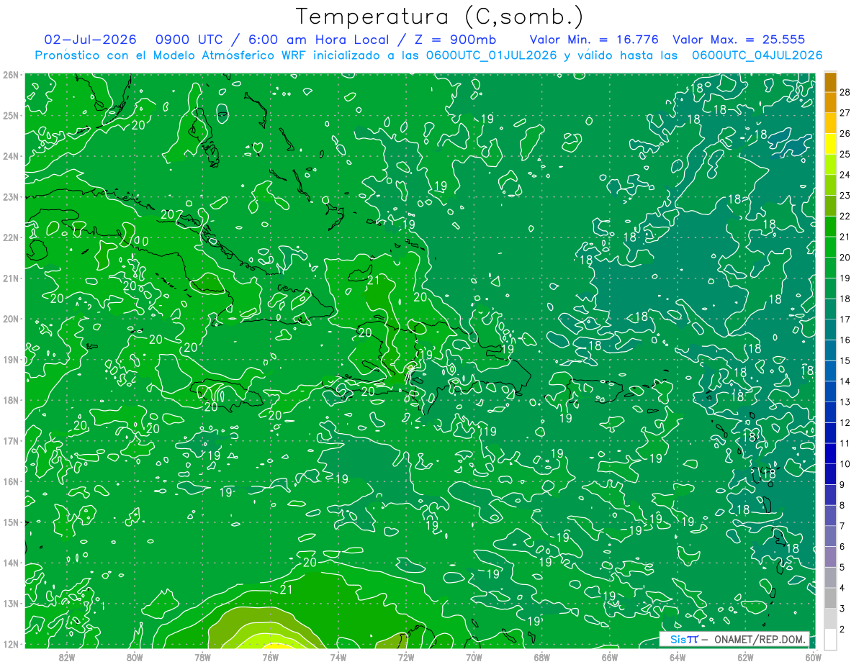The height and width of the screenshot is (667, 864).
Task: Click the legend value '13'
Action: [x=845, y=401]
